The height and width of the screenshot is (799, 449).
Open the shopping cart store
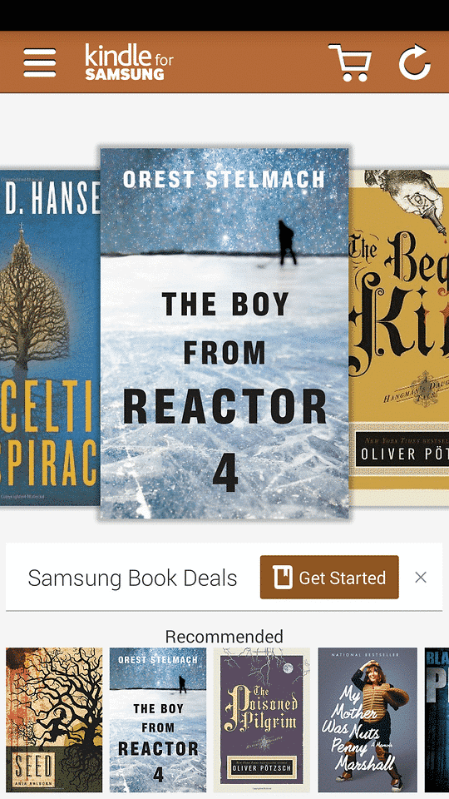point(350,62)
